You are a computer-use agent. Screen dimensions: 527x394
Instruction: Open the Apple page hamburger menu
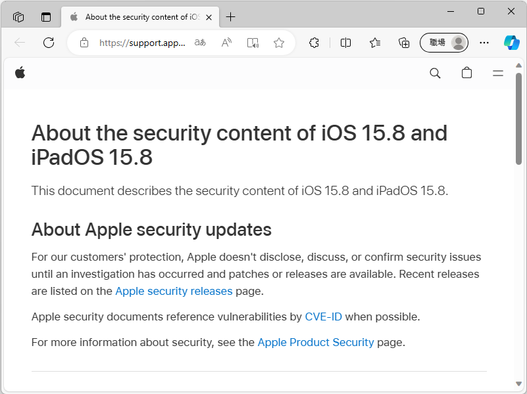pyautogui.click(x=498, y=73)
